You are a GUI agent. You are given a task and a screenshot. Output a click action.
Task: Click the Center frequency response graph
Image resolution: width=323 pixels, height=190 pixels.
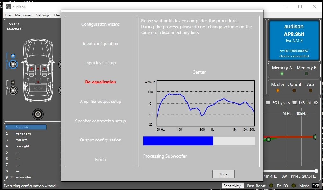click(x=205, y=103)
